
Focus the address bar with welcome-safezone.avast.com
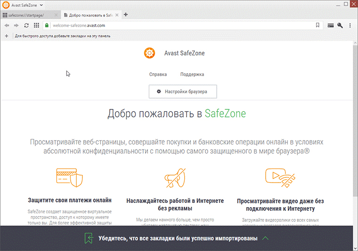point(183,25)
